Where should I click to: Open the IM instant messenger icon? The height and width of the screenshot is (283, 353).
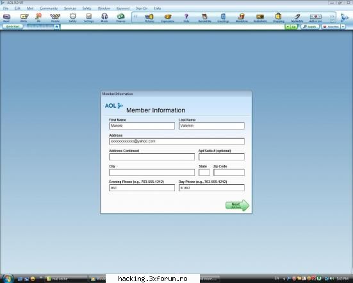(x=38, y=17)
